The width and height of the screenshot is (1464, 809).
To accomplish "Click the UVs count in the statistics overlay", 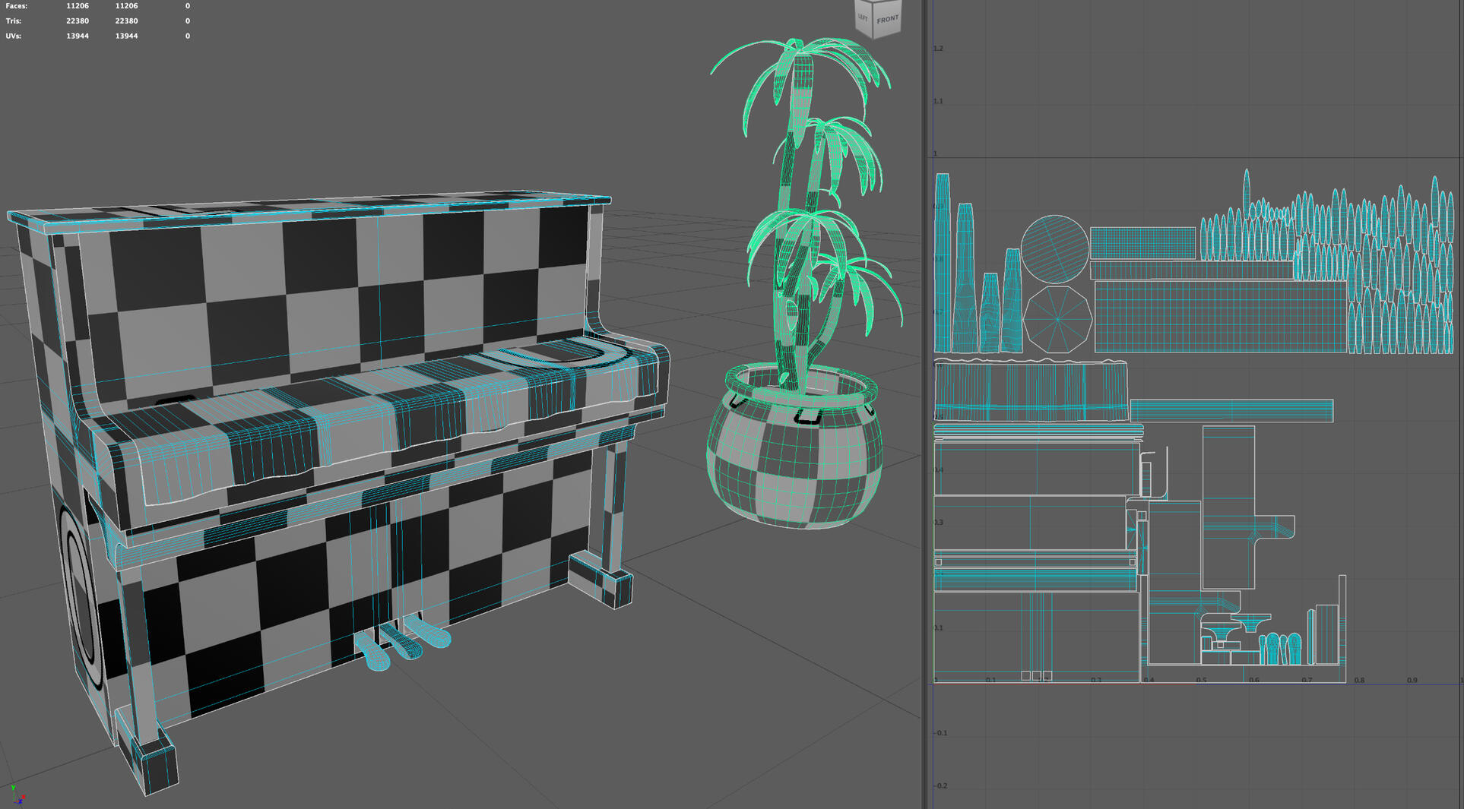I will coord(77,36).
